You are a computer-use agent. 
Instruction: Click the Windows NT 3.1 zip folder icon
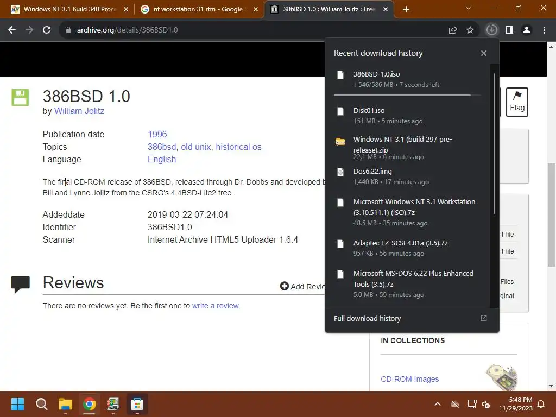340,142
